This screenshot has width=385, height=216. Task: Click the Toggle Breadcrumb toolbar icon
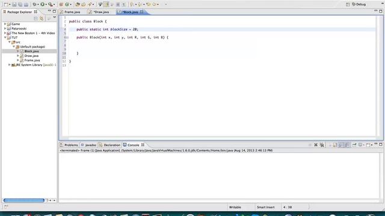pyautogui.click(x=100, y=4)
